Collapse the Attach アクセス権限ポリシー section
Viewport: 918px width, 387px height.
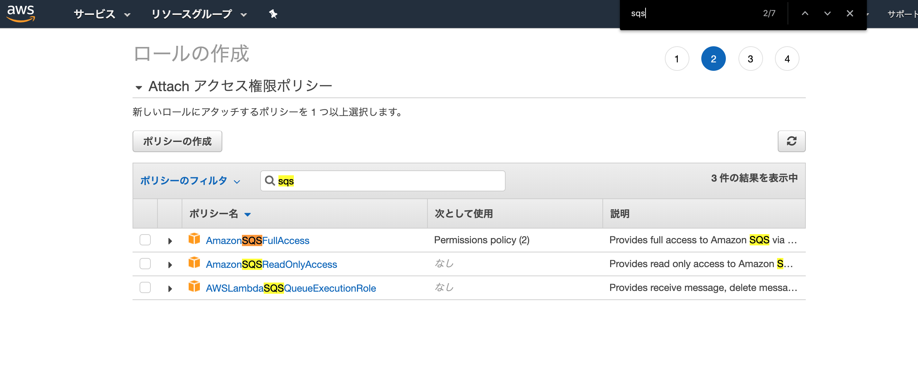click(x=139, y=87)
